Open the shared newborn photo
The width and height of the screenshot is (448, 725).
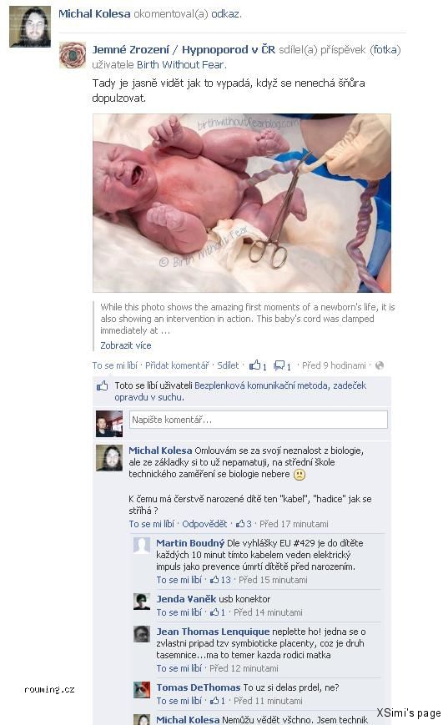[242, 203]
